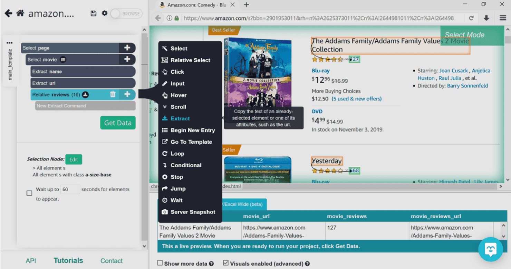Add command with plus on Select page
This screenshot has height=269, width=511.
pyautogui.click(x=127, y=48)
